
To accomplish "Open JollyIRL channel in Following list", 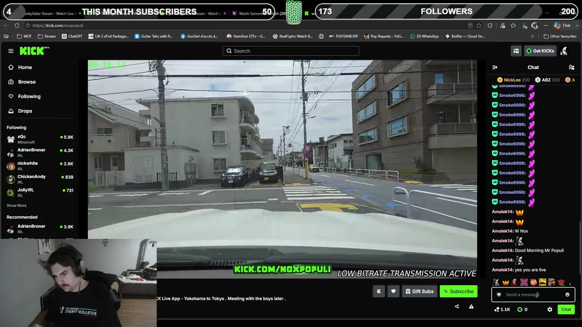I will pyautogui.click(x=40, y=192).
